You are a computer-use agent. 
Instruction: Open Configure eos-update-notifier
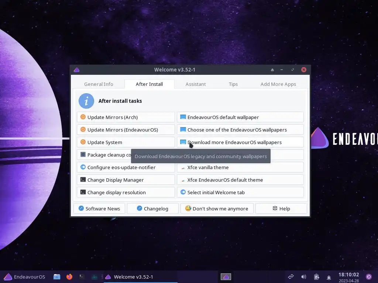[126, 167]
